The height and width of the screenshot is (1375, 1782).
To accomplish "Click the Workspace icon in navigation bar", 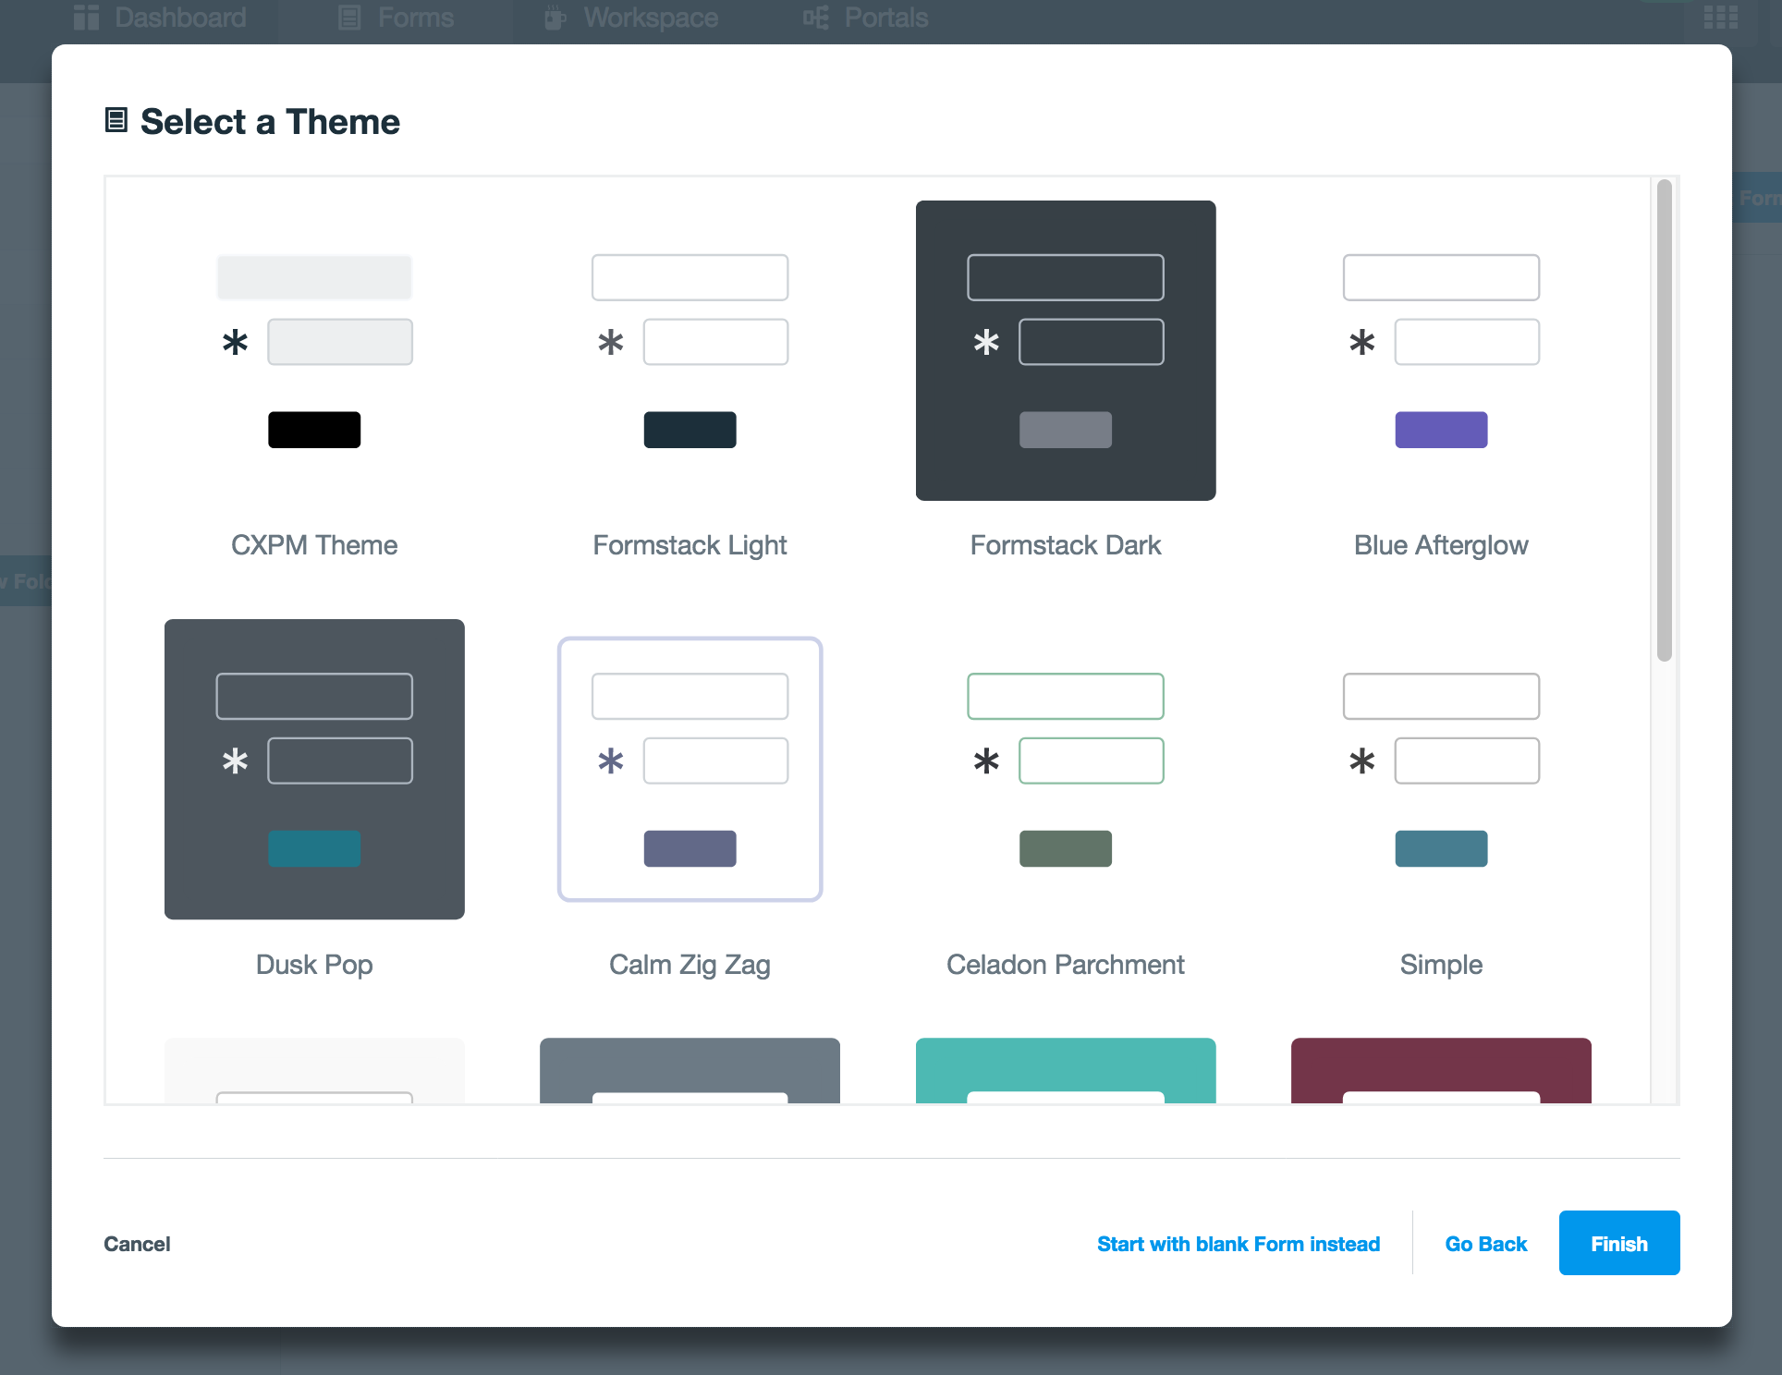I will point(555,18).
